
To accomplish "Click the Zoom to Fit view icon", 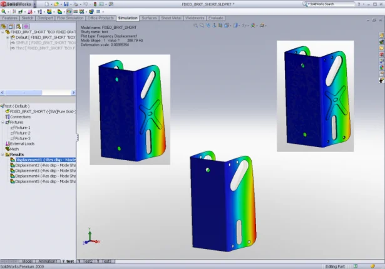I will coord(196,26).
